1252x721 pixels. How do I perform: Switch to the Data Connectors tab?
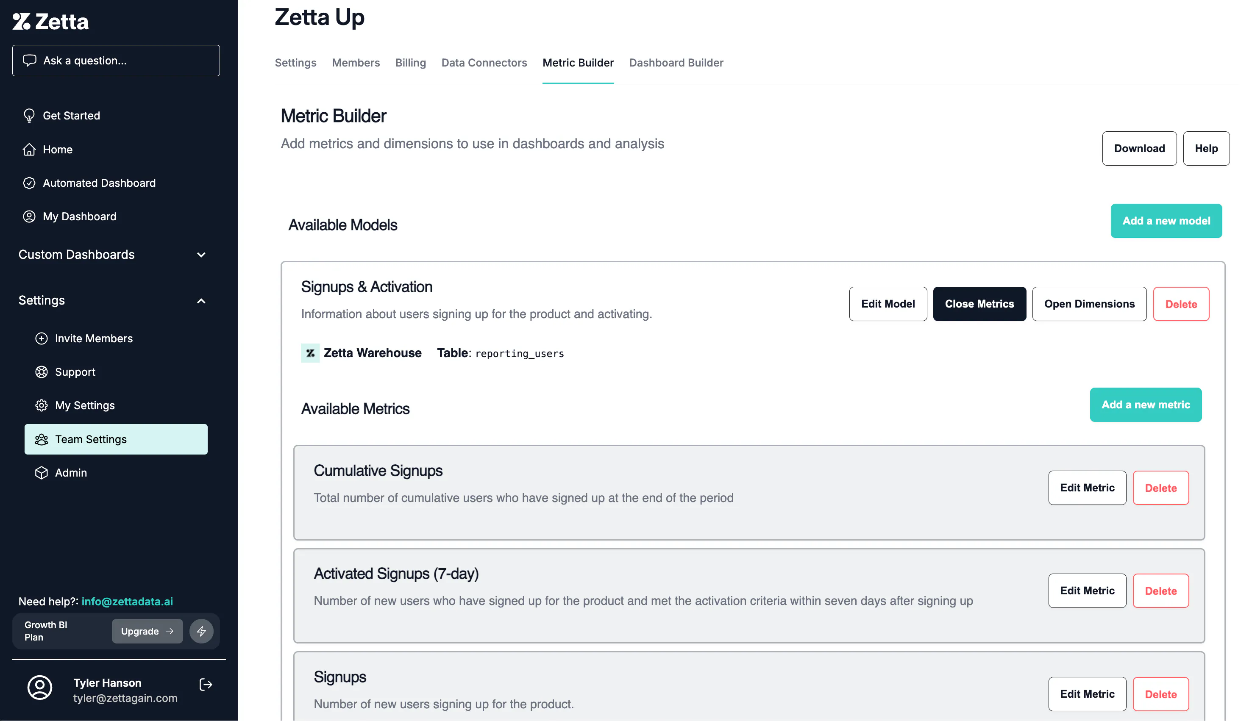[x=484, y=63]
